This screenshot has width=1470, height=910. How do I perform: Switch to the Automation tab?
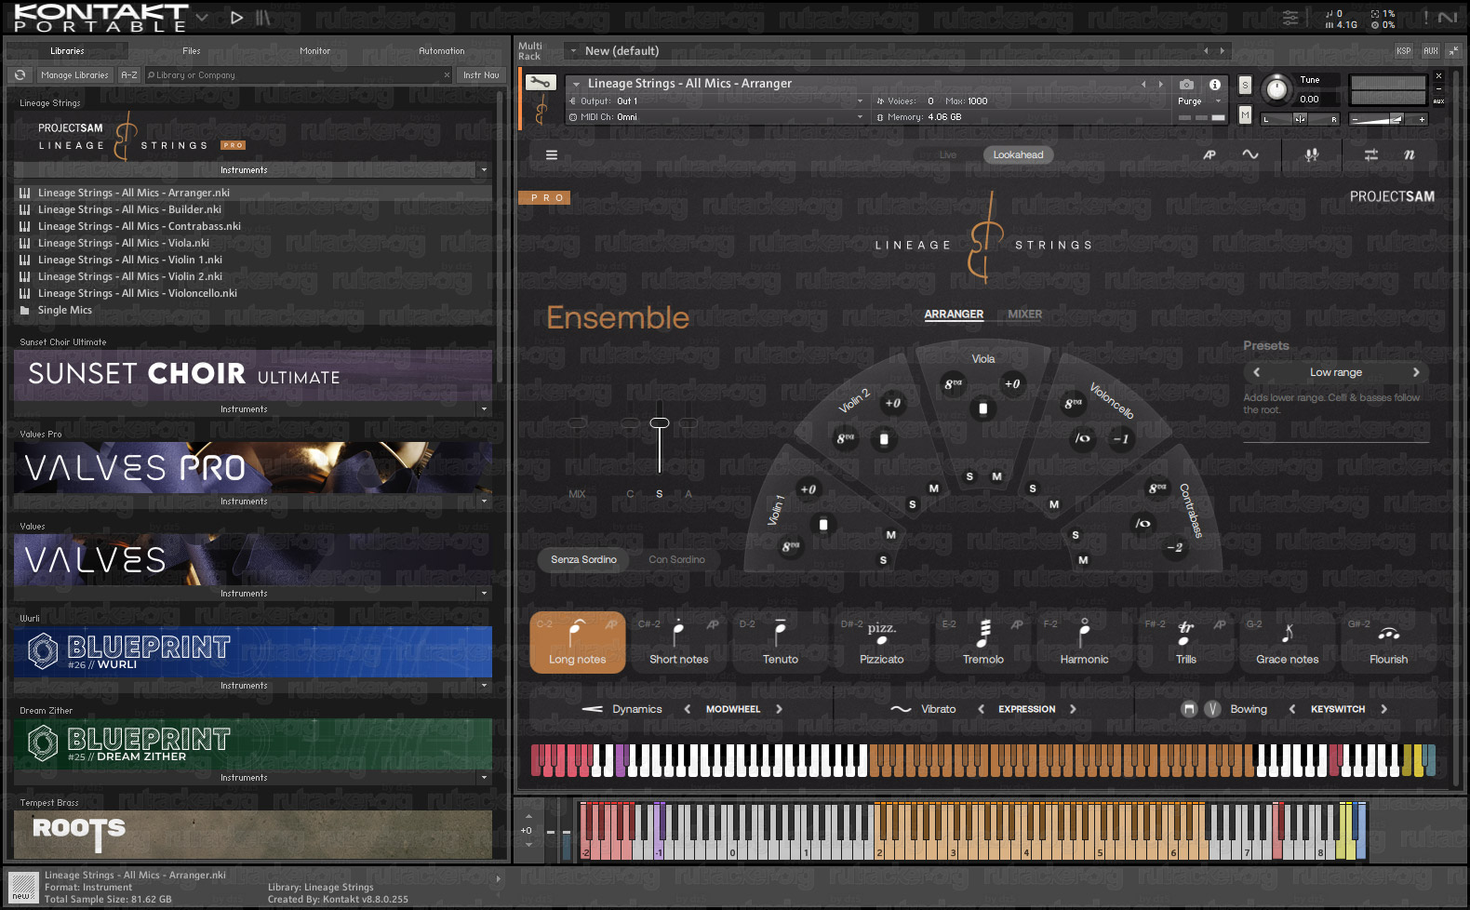pyautogui.click(x=442, y=51)
